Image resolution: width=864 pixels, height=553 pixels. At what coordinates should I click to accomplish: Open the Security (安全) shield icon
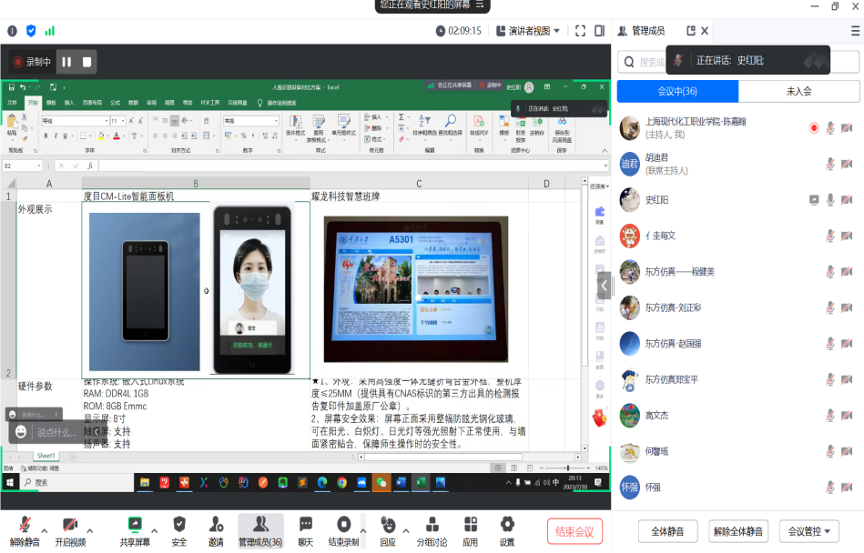click(179, 528)
